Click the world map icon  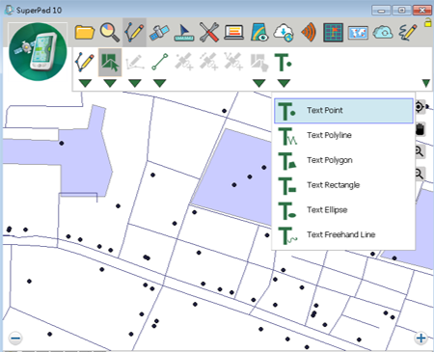(358, 33)
